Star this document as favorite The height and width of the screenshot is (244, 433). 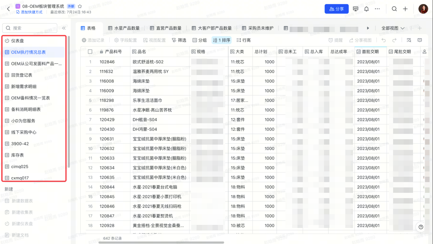80,6
